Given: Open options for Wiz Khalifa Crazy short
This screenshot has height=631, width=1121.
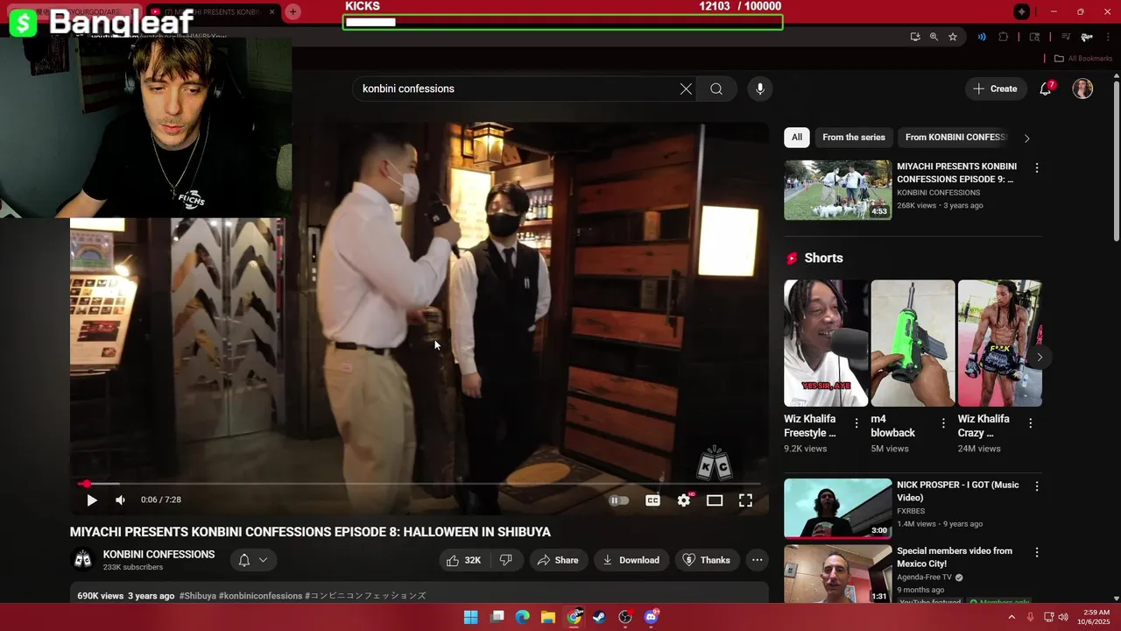Looking at the screenshot, I should (x=1030, y=423).
